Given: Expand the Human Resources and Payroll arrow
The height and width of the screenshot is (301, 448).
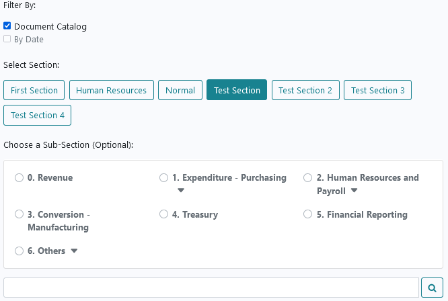Looking at the screenshot, I should pyautogui.click(x=354, y=190).
